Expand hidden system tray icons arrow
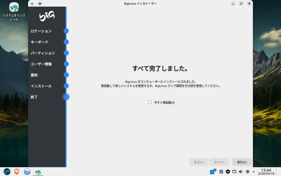 [x=254, y=172]
